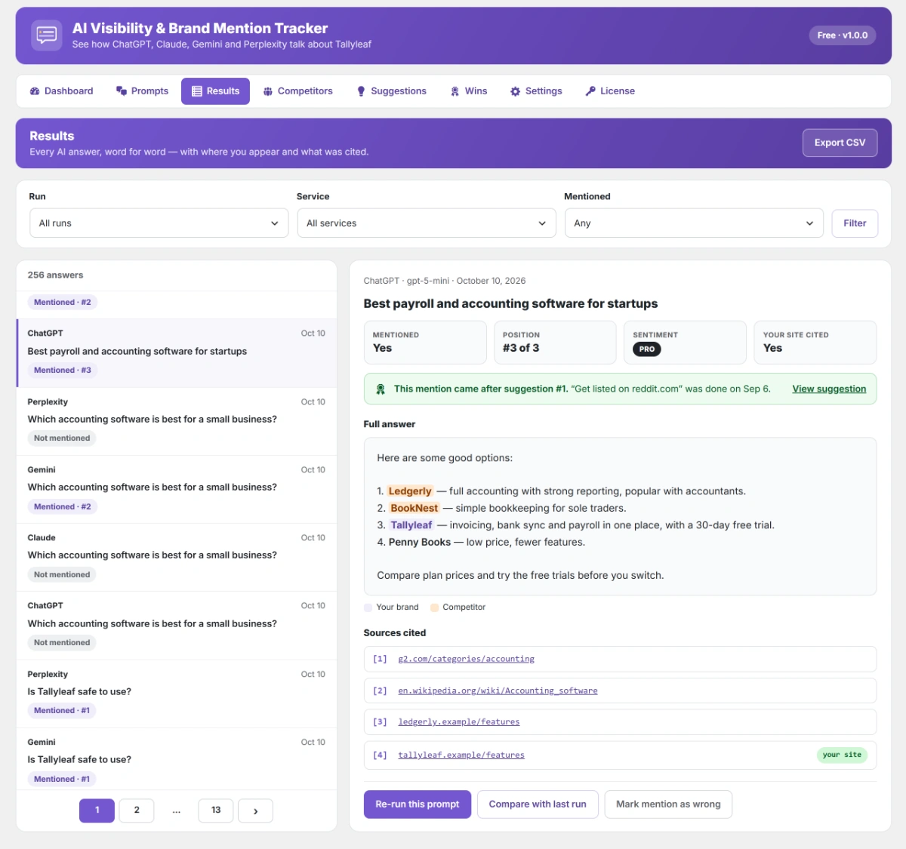Expand the Run dropdown showing All runs
This screenshot has width=906, height=849.
click(x=159, y=223)
